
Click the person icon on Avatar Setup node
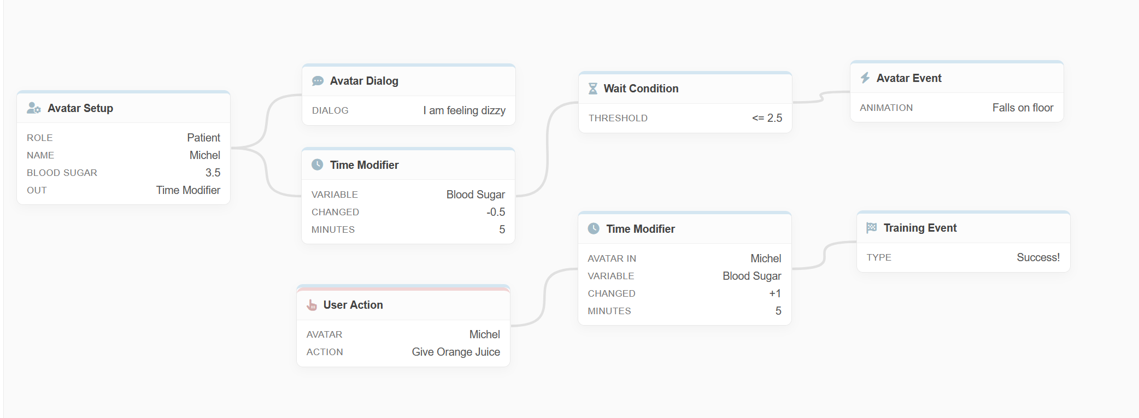tap(34, 108)
